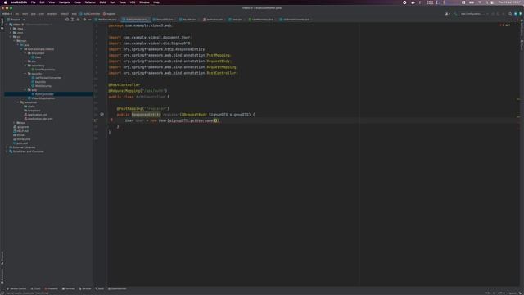The width and height of the screenshot is (524, 295).
Task: Select UserRepository in project tree
Action: 45,70
